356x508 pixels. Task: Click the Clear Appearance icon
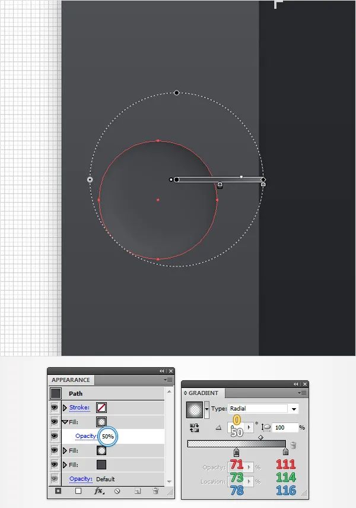[117, 491]
